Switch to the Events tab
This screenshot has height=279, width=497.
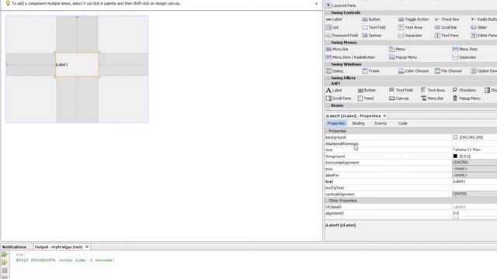pyautogui.click(x=381, y=123)
